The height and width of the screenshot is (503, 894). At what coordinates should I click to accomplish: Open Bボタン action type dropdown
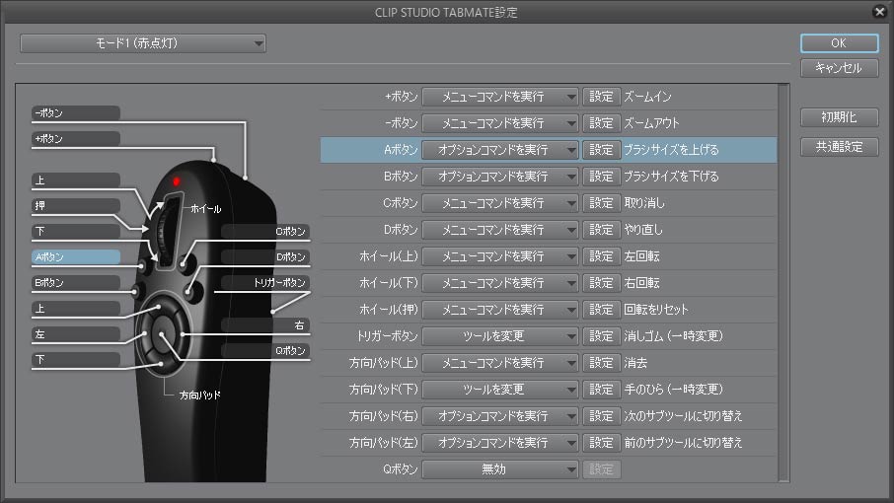(500, 177)
